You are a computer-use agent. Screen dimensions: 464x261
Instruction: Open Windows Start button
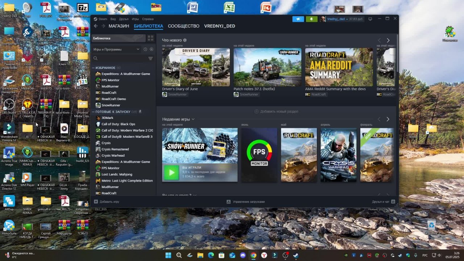(x=168, y=255)
